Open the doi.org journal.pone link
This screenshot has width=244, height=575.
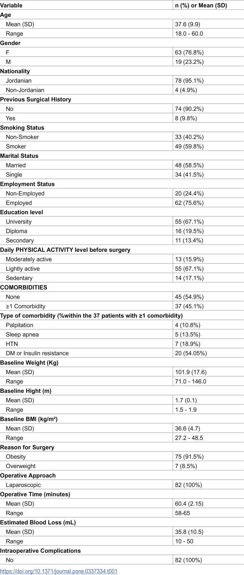[x=59, y=571]
